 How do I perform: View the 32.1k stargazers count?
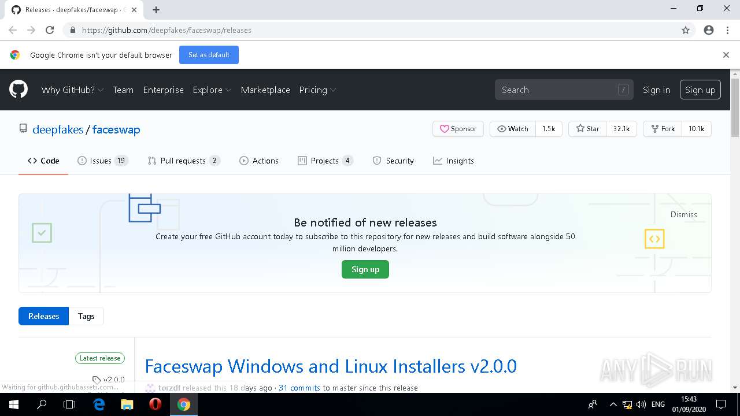(621, 129)
